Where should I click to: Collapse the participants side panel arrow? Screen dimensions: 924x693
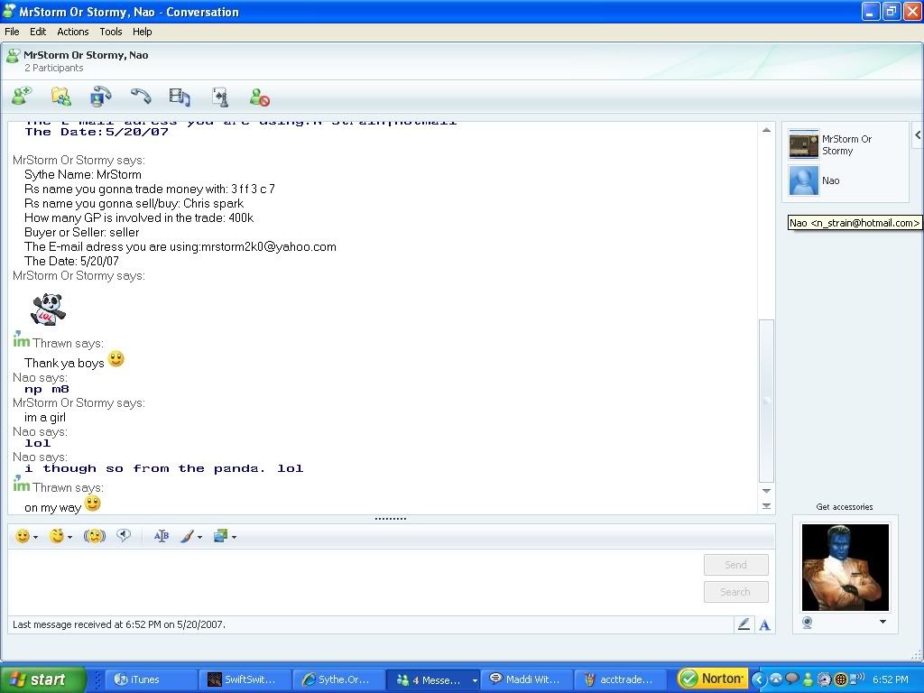pos(918,135)
